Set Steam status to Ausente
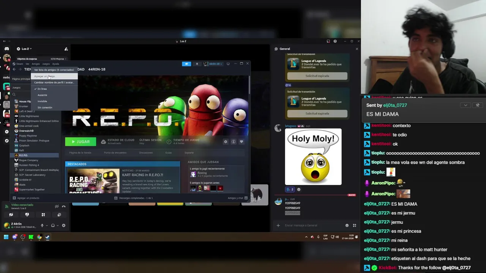 click(54, 95)
